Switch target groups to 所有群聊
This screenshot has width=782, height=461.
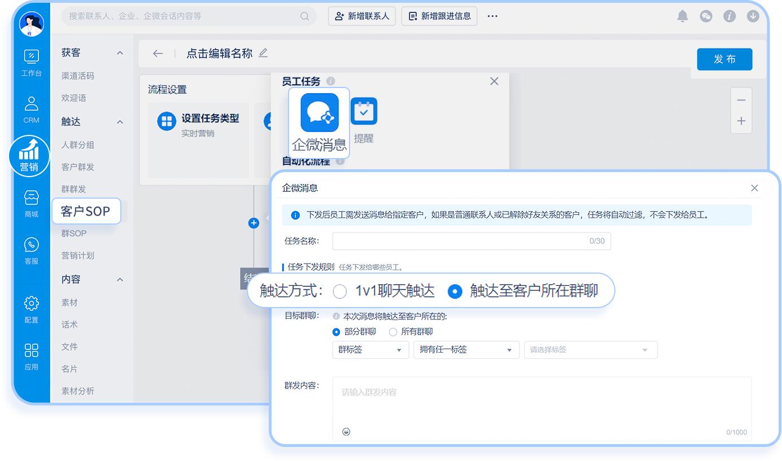tap(393, 332)
